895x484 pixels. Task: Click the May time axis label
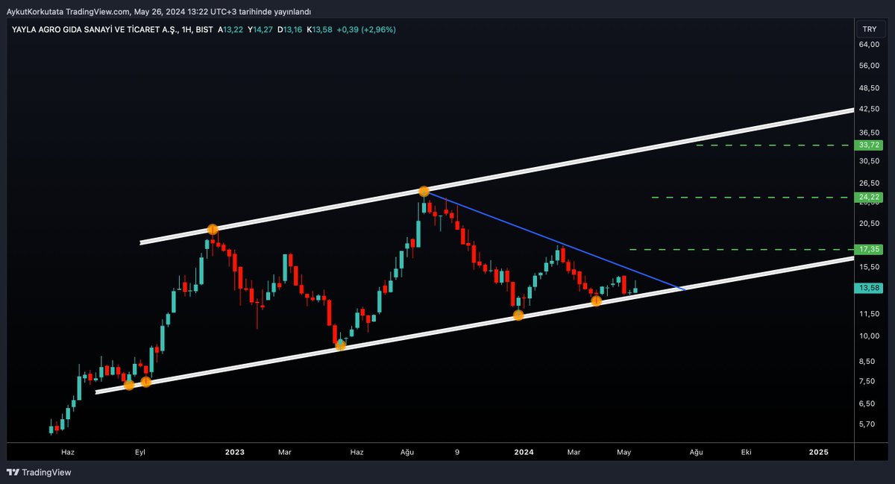click(624, 452)
